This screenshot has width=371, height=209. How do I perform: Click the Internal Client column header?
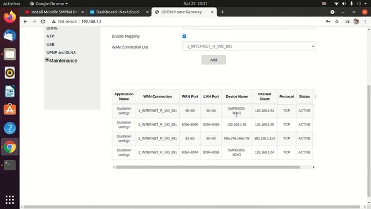point(264,96)
